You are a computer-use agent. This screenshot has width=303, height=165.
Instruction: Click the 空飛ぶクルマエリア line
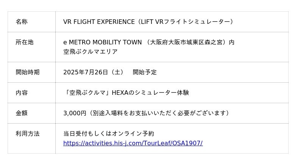point(90,52)
